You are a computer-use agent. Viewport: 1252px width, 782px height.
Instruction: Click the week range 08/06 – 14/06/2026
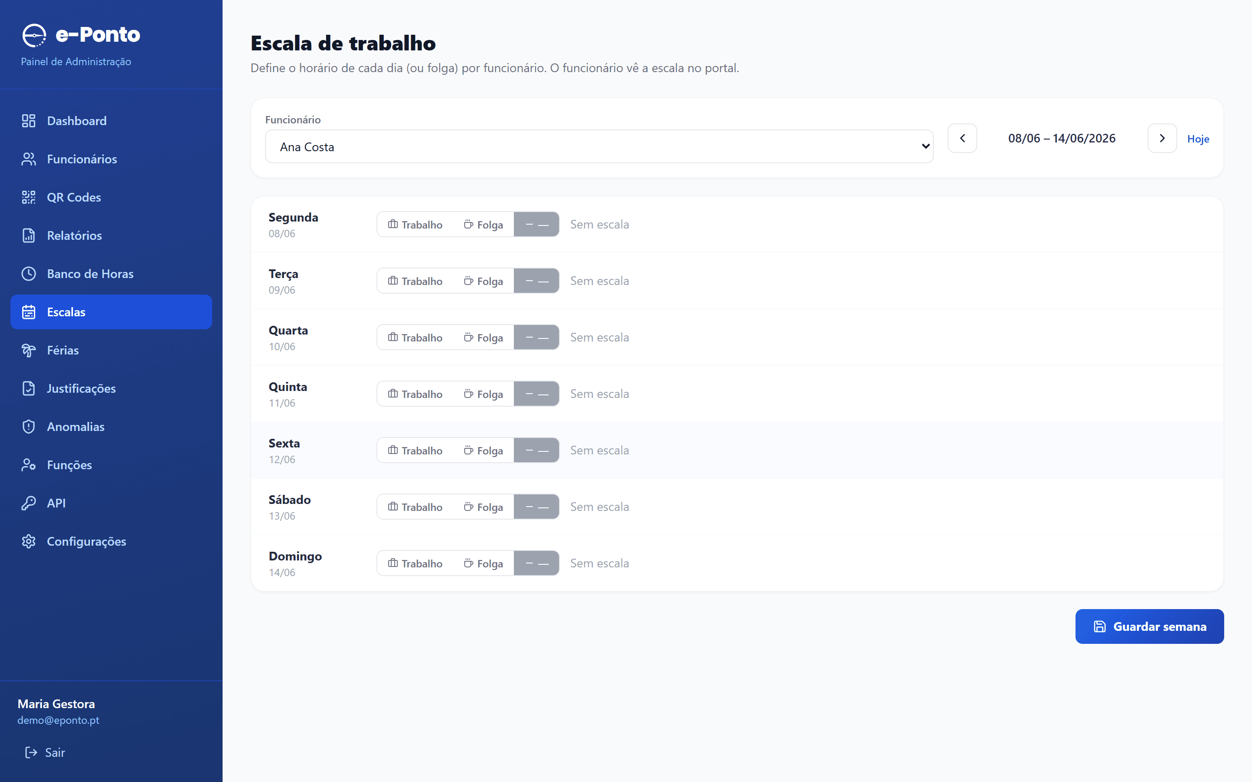(1062, 138)
